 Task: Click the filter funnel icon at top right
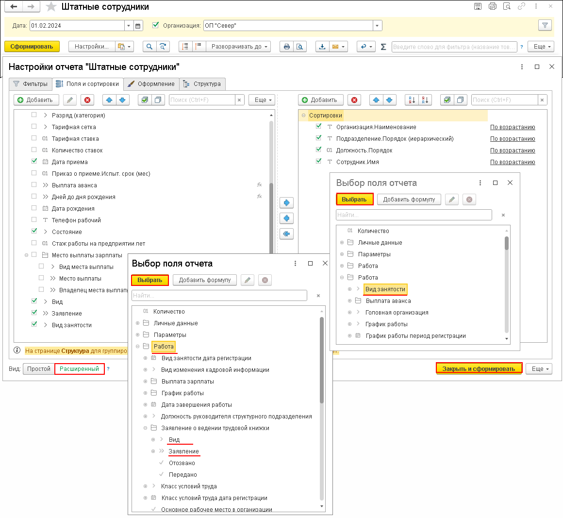(x=545, y=25)
